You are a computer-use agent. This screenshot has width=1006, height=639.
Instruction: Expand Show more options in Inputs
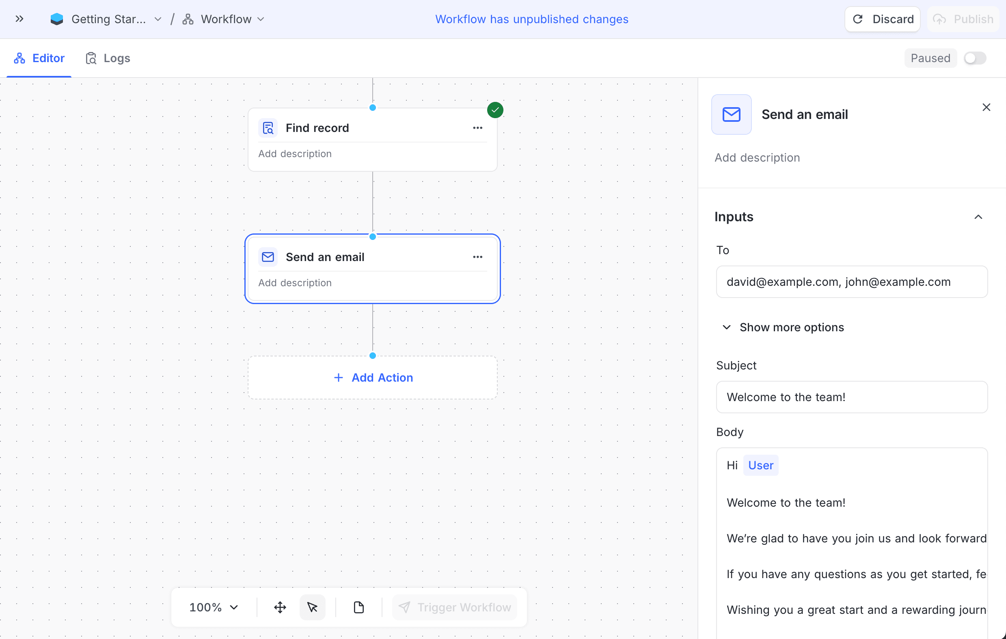(784, 327)
